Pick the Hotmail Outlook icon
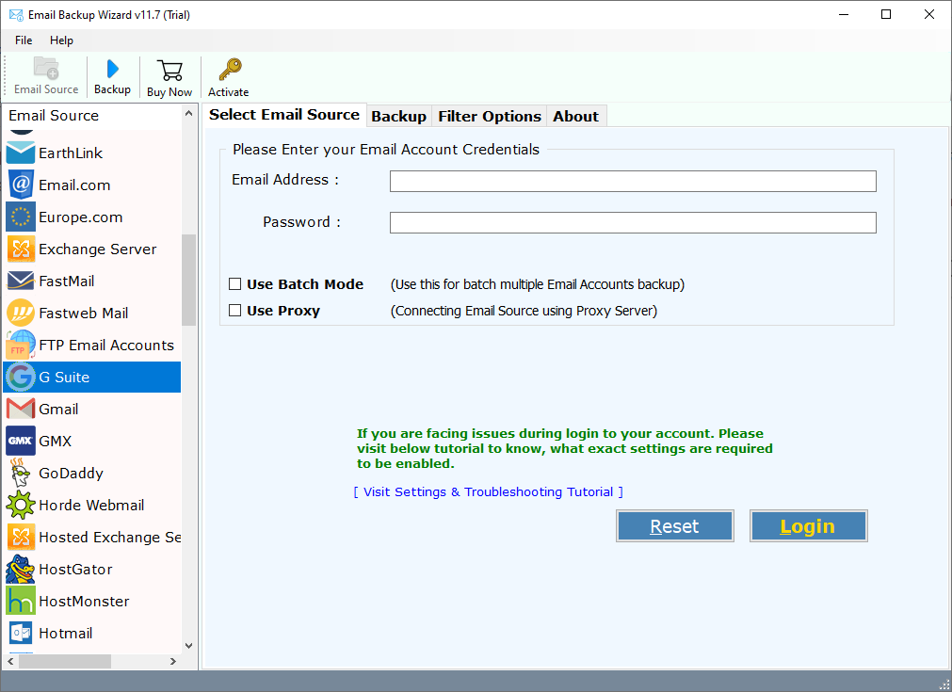This screenshot has width=952, height=692. (21, 633)
